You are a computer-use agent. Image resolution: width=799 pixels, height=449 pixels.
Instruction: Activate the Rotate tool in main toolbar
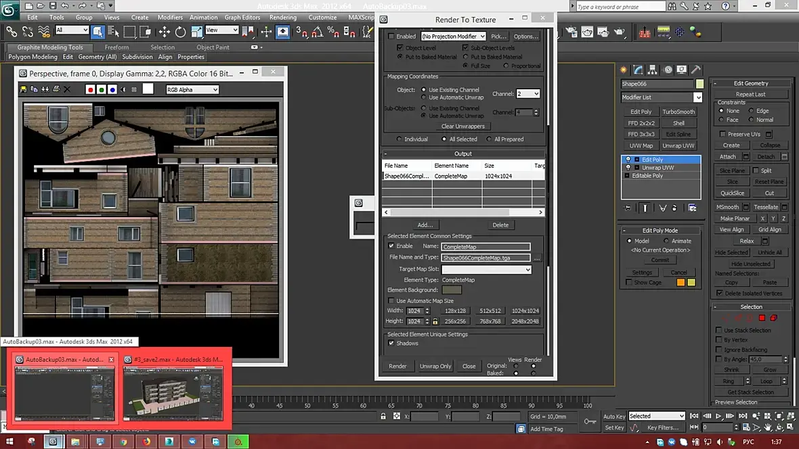[x=181, y=32]
